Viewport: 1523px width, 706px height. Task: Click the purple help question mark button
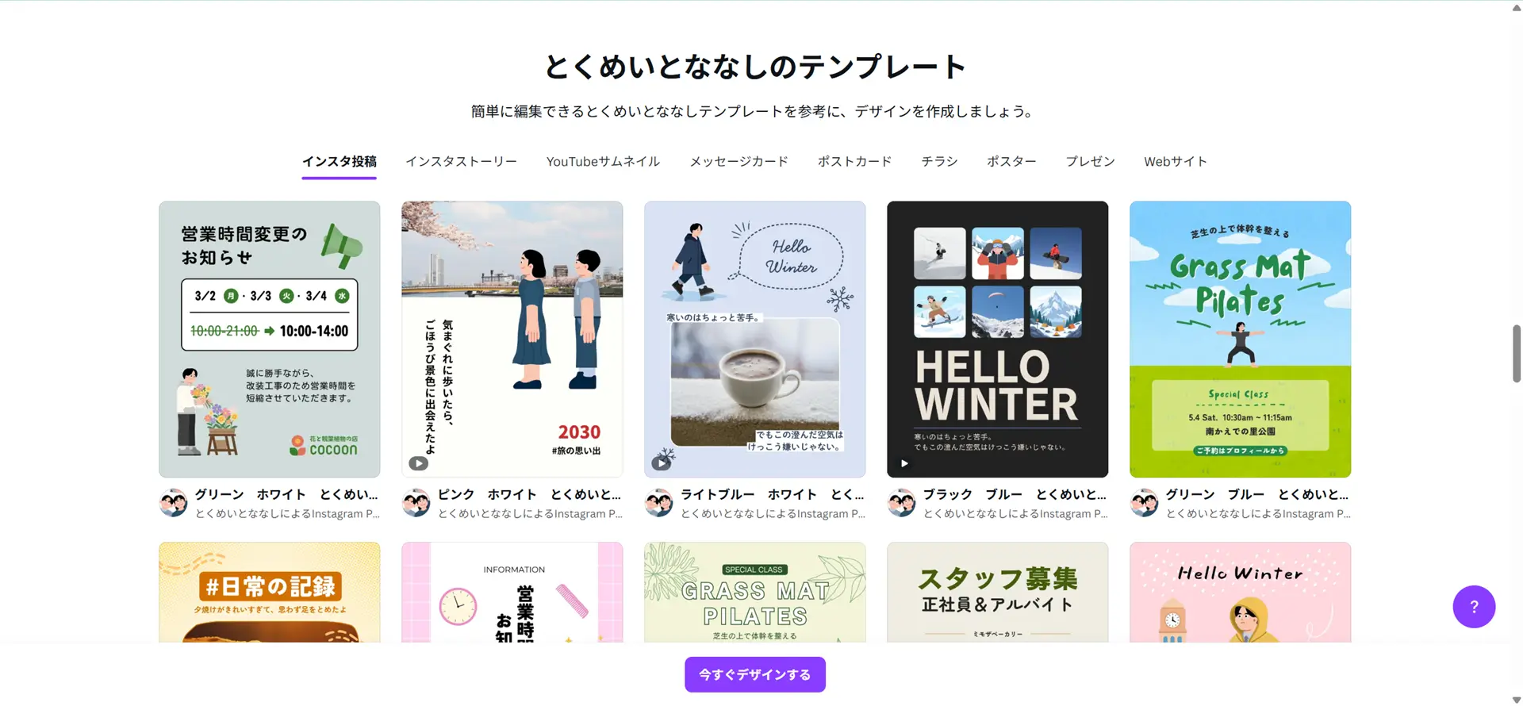point(1474,607)
